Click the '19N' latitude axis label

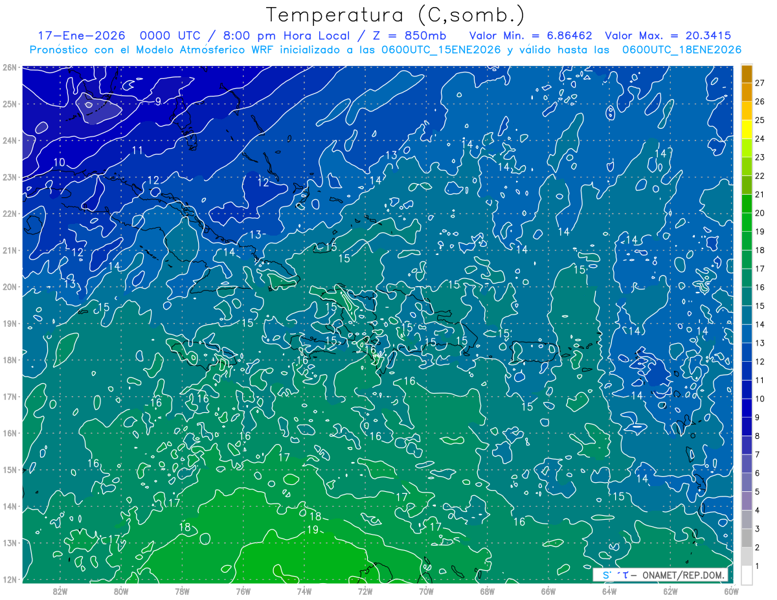tap(9, 323)
